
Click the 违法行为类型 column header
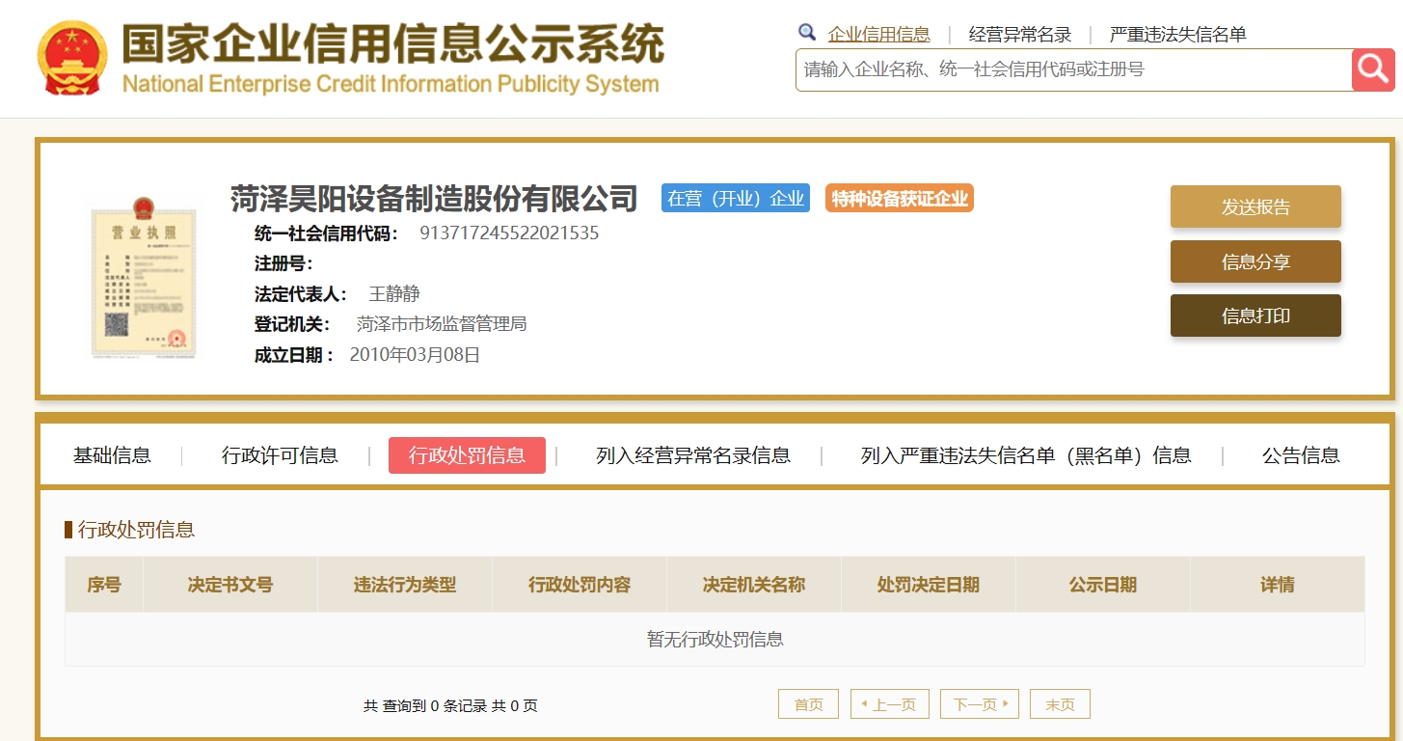(405, 584)
